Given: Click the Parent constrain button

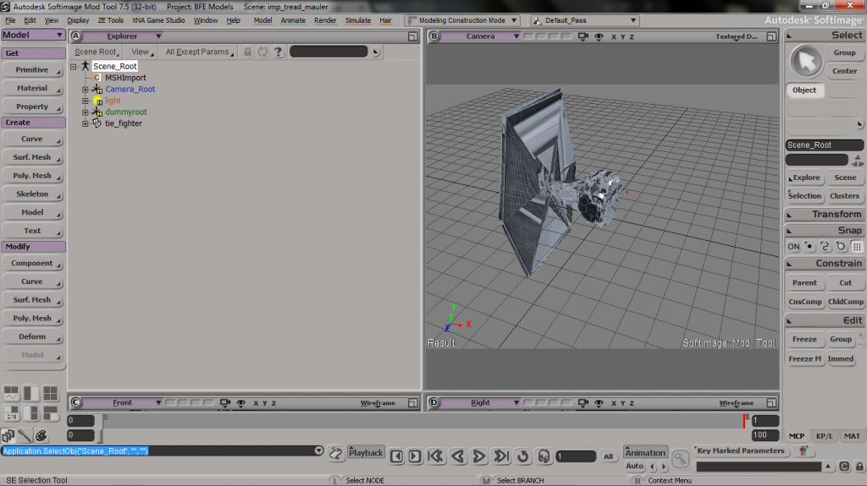Looking at the screenshot, I should click(804, 283).
